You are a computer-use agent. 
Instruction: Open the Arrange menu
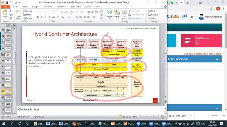click(117, 14)
